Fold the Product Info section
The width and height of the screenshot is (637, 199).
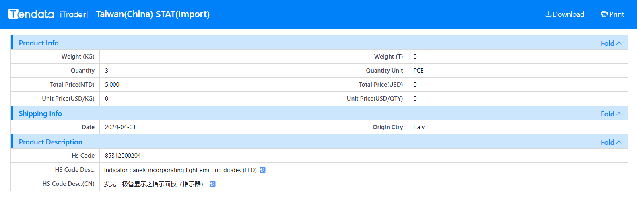point(611,43)
